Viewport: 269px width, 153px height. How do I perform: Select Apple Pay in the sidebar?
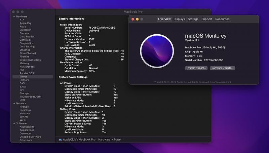click(26, 23)
